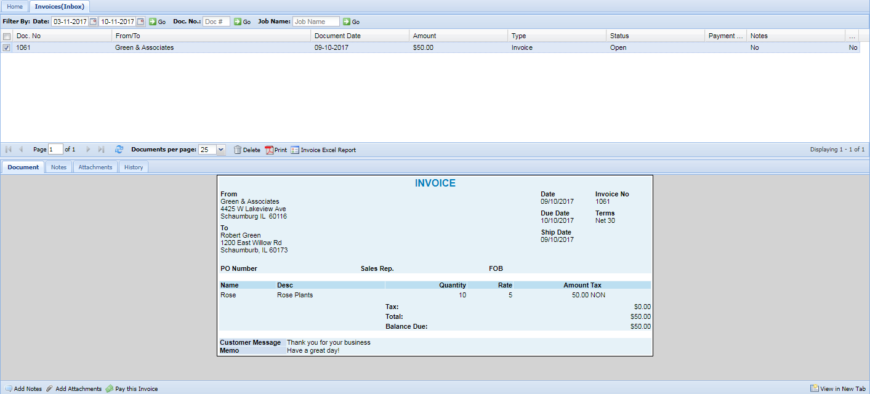Sort by the Document Date column header

click(337, 36)
